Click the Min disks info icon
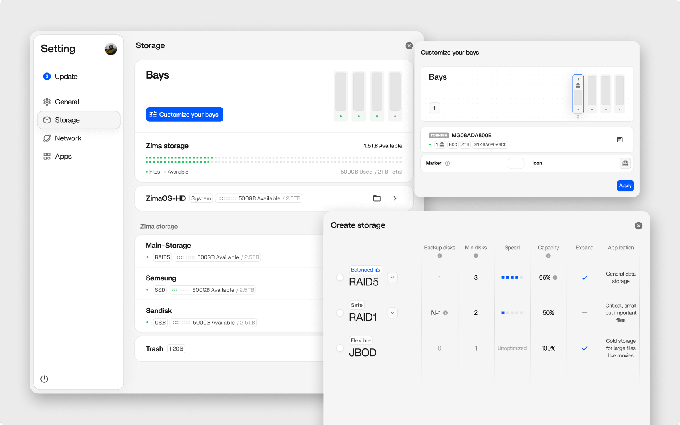The width and height of the screenshot is (680, 425). click(476, 256)
